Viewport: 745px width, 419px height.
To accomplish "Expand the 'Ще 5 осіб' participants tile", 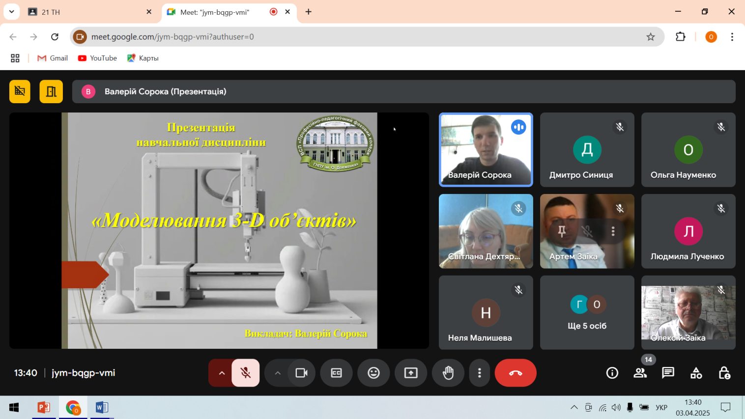I will point(587,312).
